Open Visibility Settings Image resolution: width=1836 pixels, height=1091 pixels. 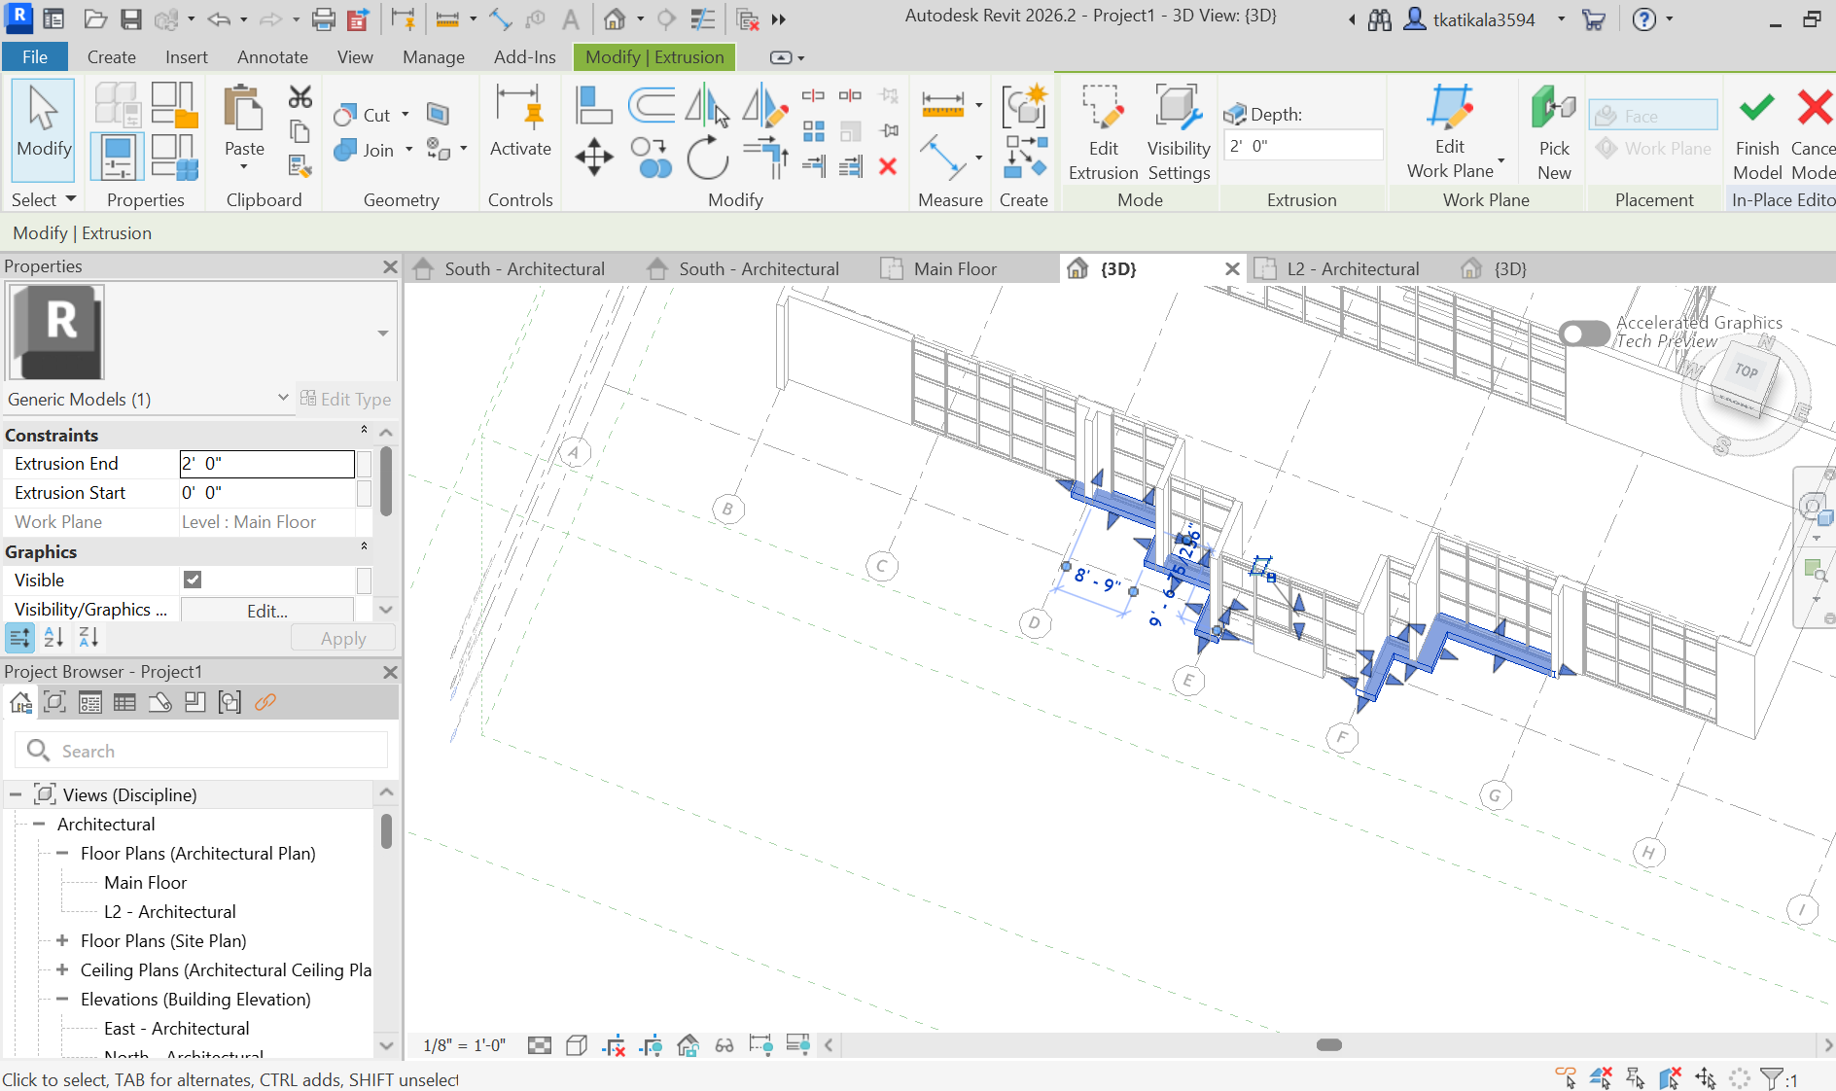(1179, 133)
